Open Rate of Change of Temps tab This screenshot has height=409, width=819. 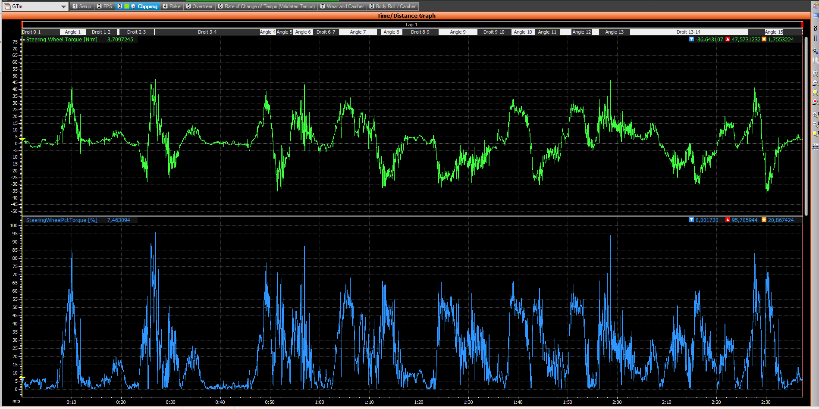(x=267, y=6)
